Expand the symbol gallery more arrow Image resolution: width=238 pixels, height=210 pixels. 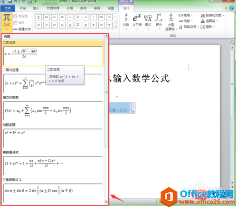point(115,27)
